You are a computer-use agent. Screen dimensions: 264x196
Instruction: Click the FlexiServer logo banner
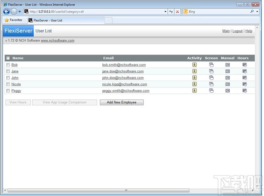pos(18,31)
